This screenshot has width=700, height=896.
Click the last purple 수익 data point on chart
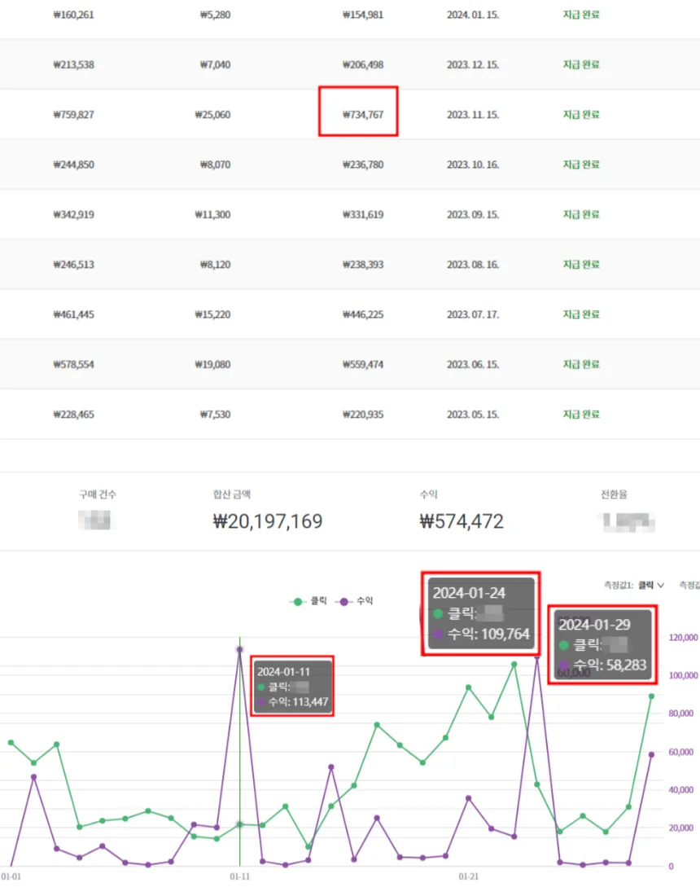click(651, 755)
